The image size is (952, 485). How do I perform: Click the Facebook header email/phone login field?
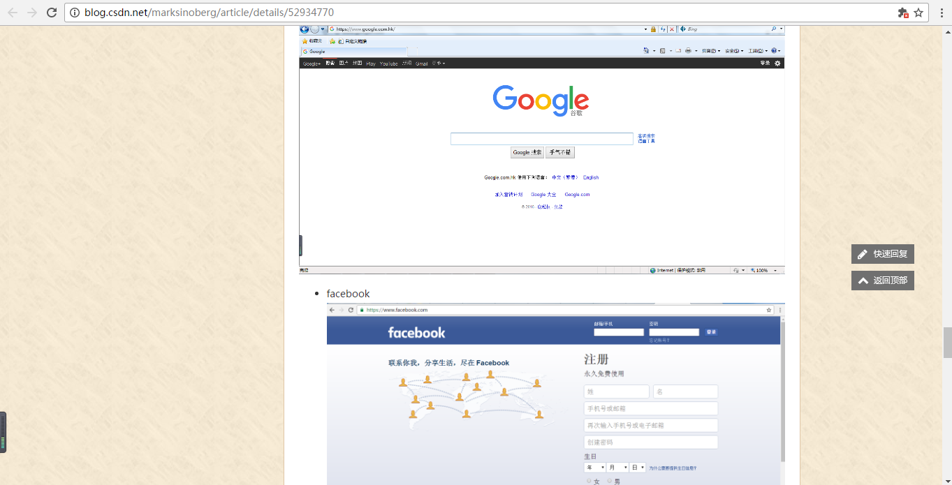click(619, 332)
